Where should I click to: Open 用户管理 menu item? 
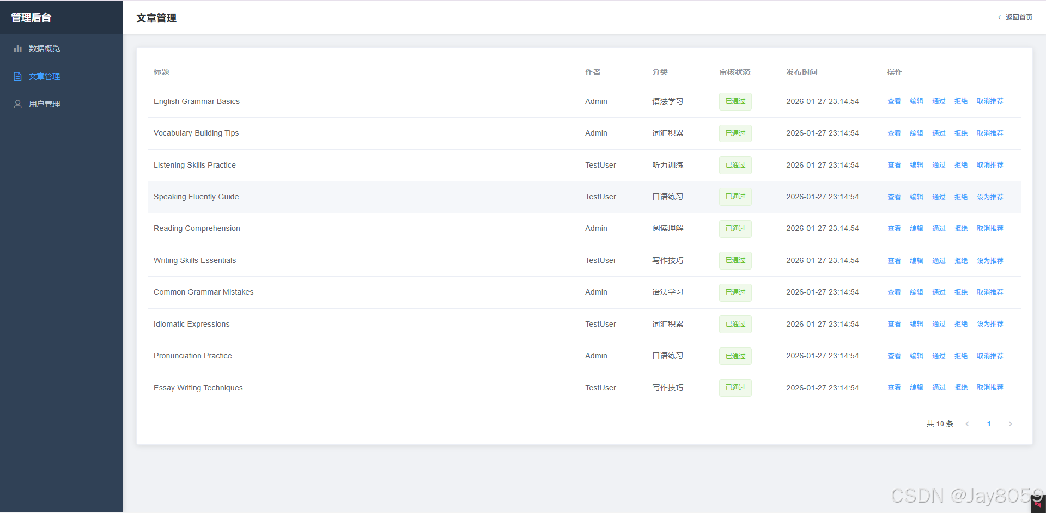[62, 104]
